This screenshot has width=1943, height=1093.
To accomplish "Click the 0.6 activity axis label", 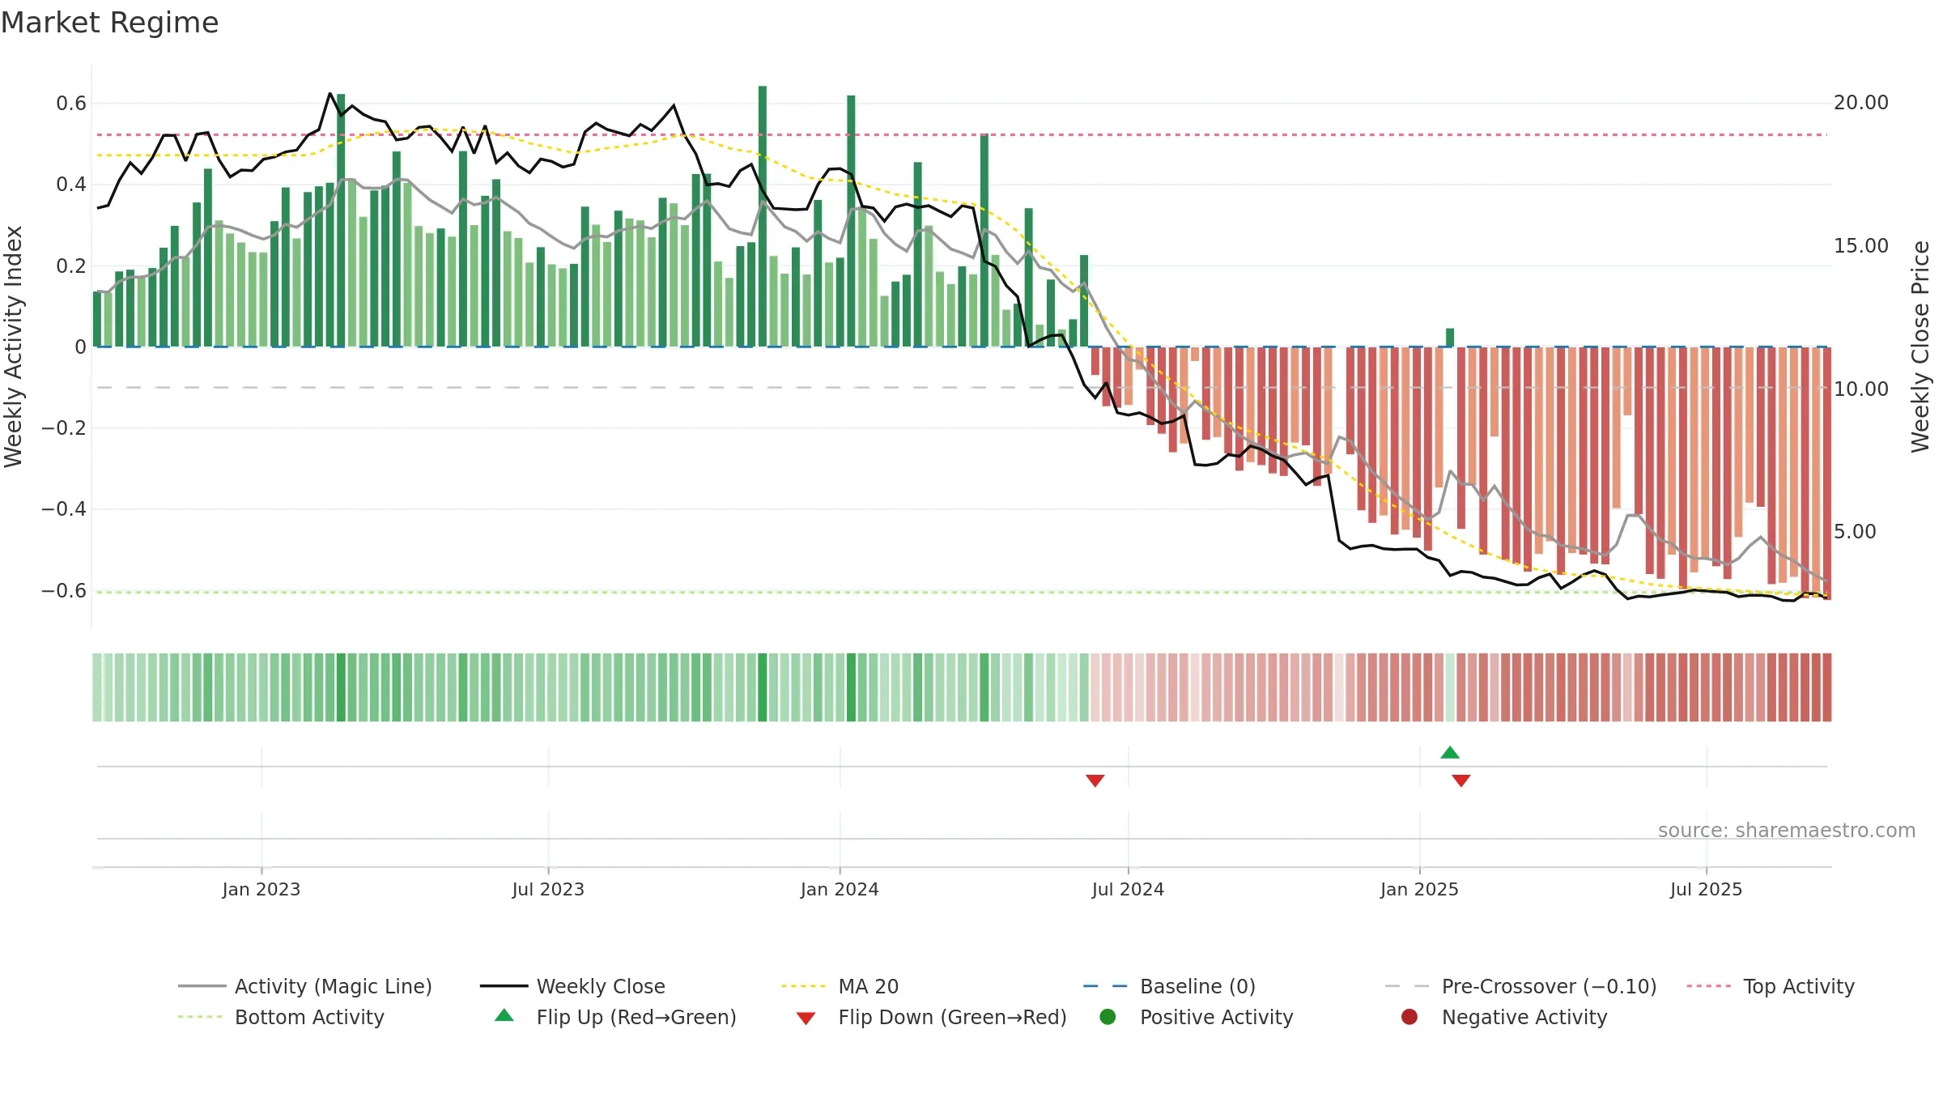I will [x=71, y=104].
